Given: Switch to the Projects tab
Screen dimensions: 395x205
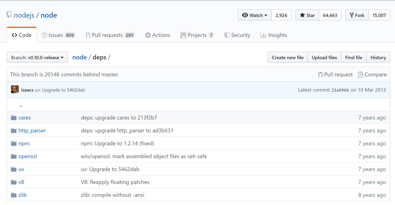Looking at the screenshot, I should pos(197,35).
